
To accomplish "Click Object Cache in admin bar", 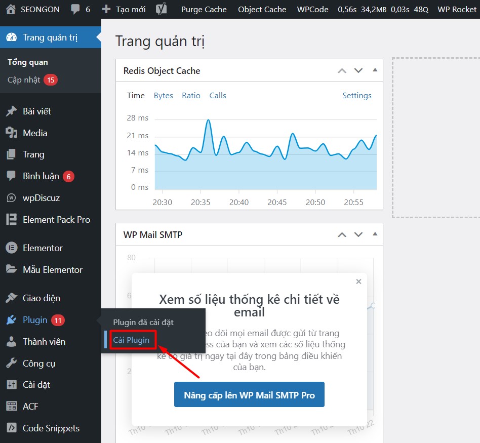I will click(x=262, y=10).
